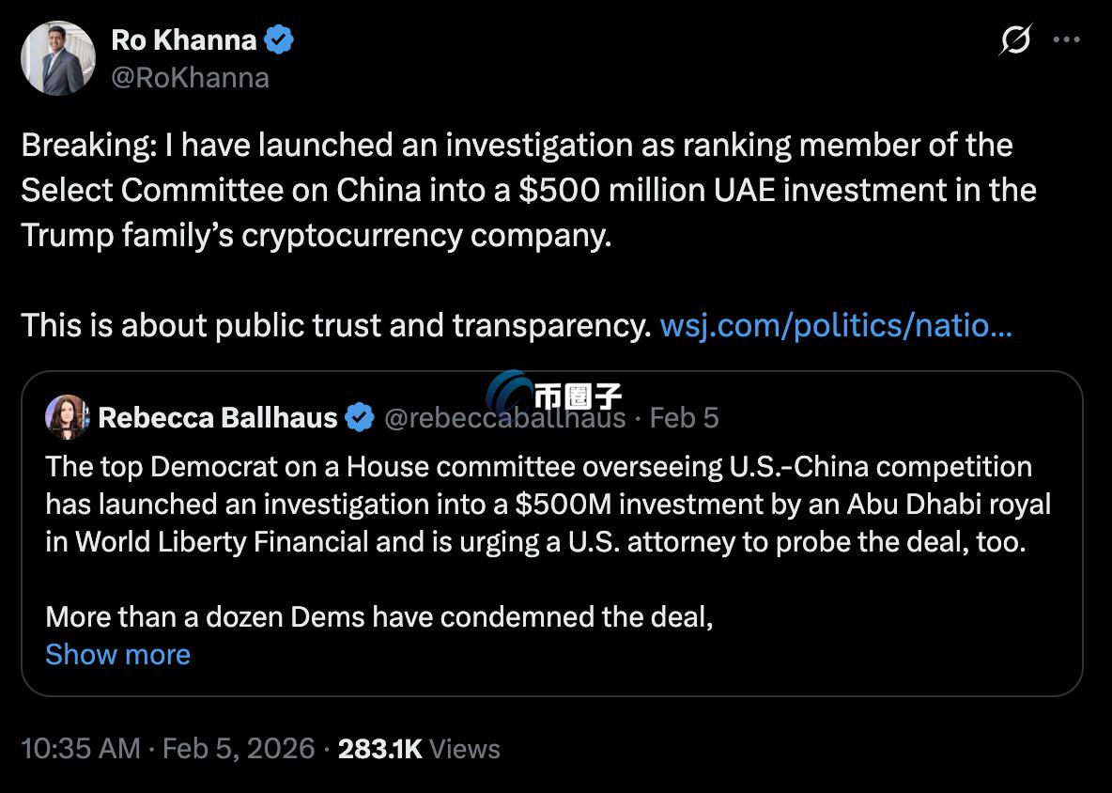This screenshot has width=1112, height=793.
Task: Visit the @rebeccaballhaus handle
Action: 504,418
